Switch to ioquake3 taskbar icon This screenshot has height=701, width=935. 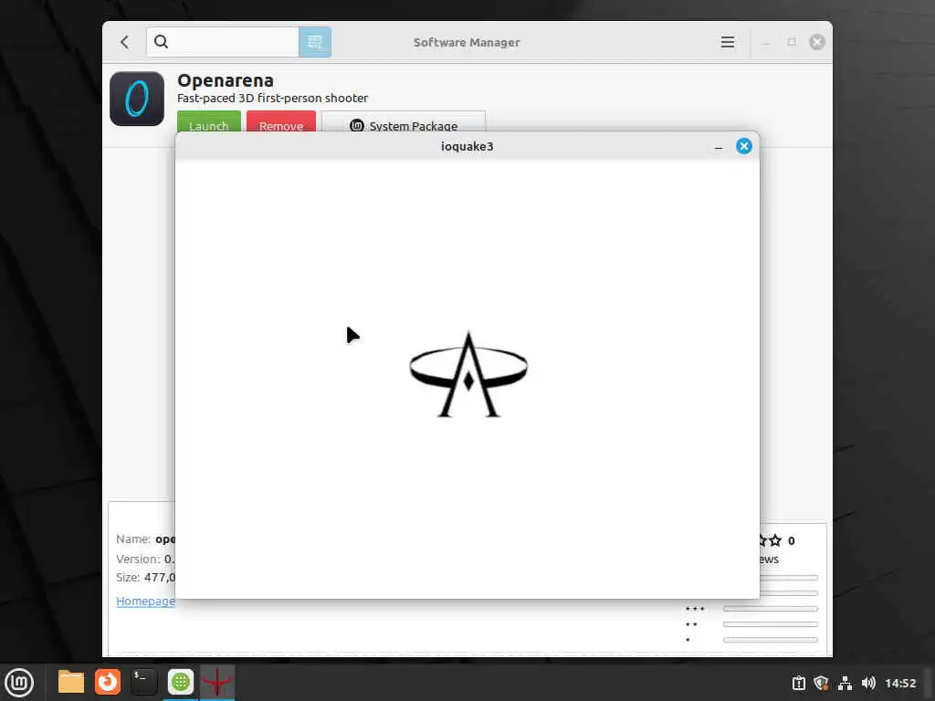[217, 682]
